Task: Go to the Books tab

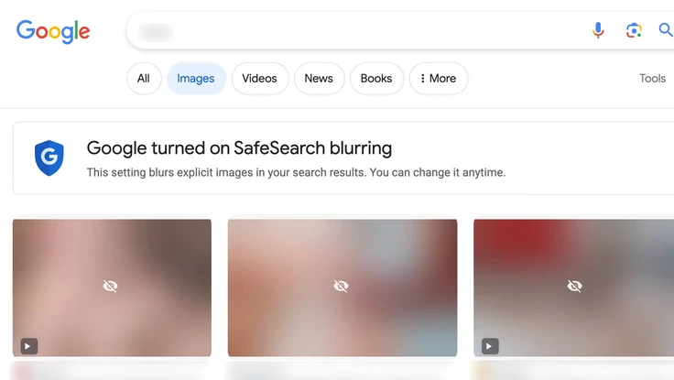Action: point(376,79)
